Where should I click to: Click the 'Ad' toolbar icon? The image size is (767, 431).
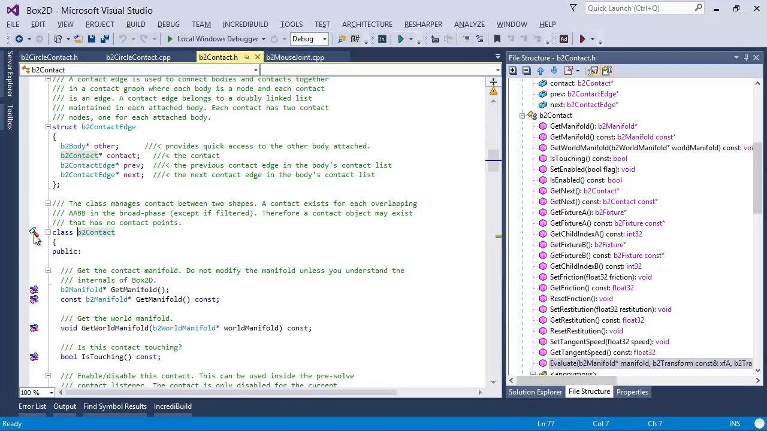coord(564,39)
